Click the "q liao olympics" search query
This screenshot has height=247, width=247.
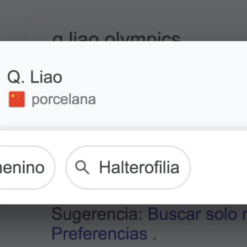(x=116, y=38)
